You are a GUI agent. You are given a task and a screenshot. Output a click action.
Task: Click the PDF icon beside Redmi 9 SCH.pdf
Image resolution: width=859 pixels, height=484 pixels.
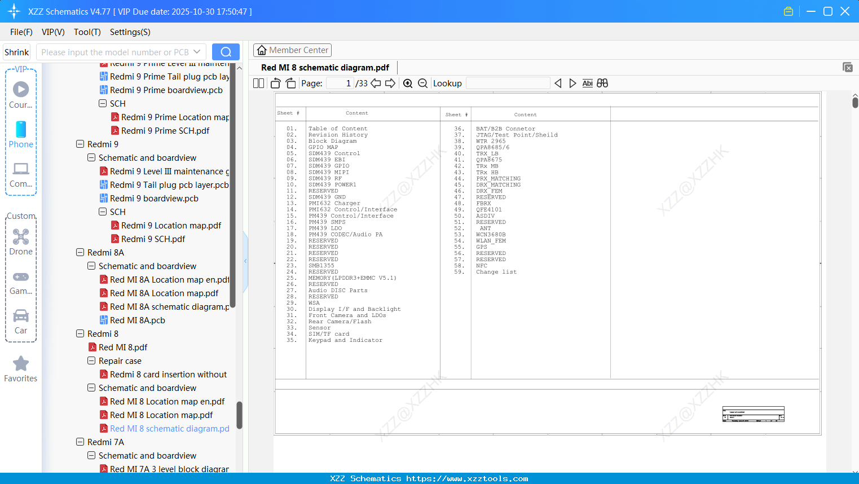(x=115, y=239)
